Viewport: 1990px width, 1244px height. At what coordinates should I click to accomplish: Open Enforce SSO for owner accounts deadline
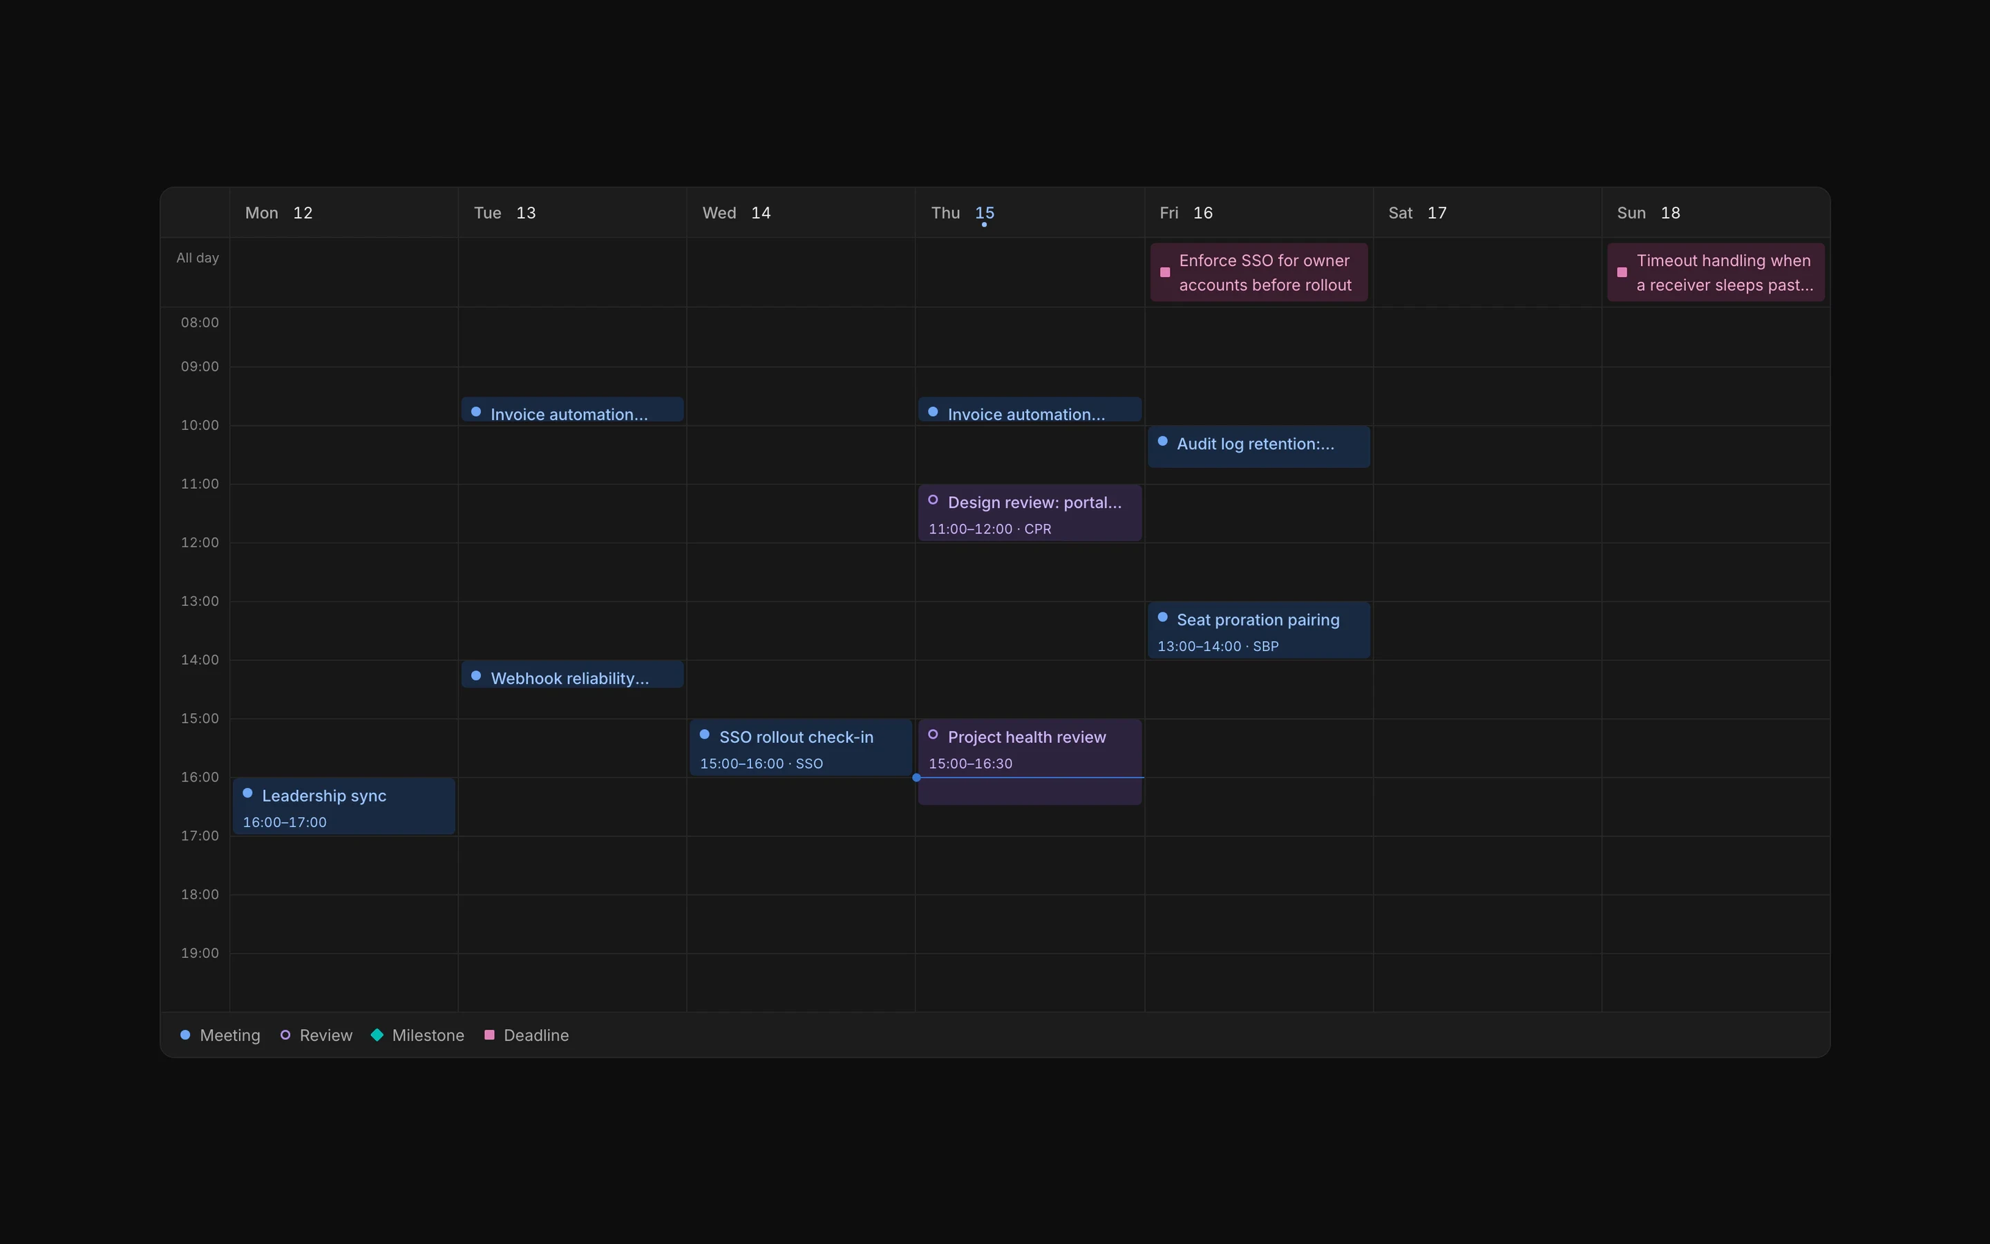click(1259, 272)
